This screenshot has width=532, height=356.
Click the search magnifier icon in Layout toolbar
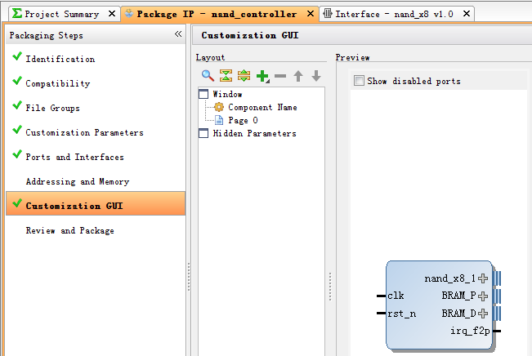tap(208, 76)
